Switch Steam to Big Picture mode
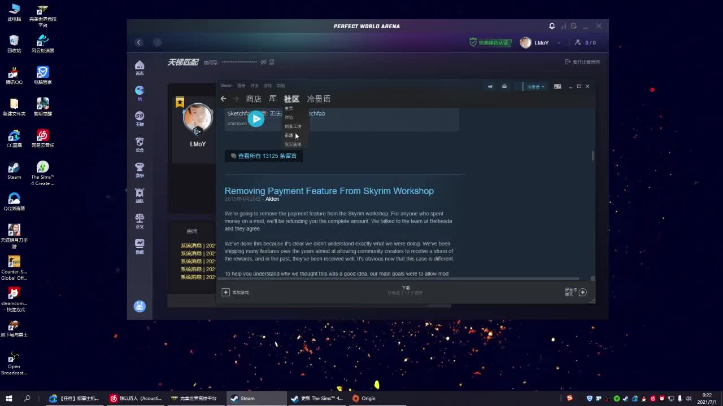Viewport: 723px width, 406px height. (x=558, y=86)
